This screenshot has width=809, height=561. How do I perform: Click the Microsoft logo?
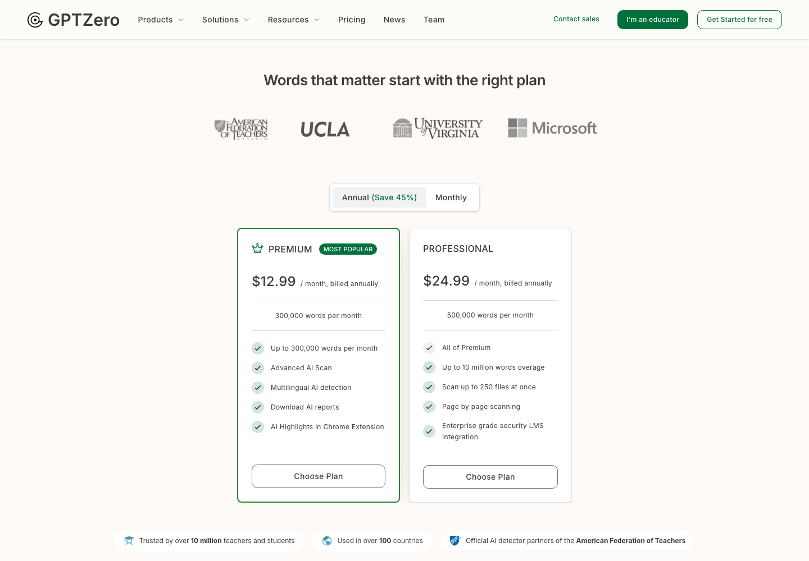pos(552,128)
